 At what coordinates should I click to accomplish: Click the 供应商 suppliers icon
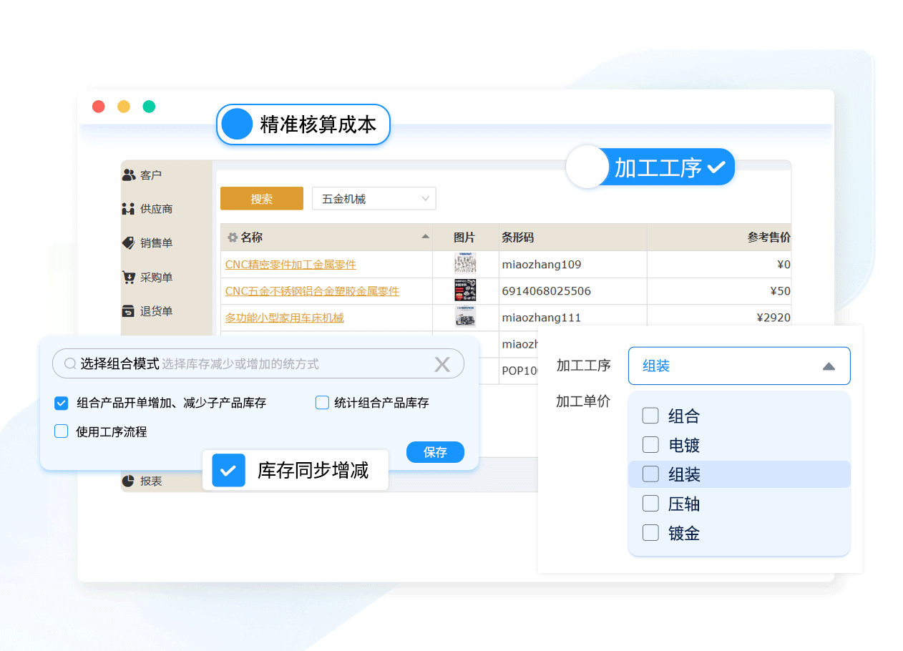tap(129, 209)
